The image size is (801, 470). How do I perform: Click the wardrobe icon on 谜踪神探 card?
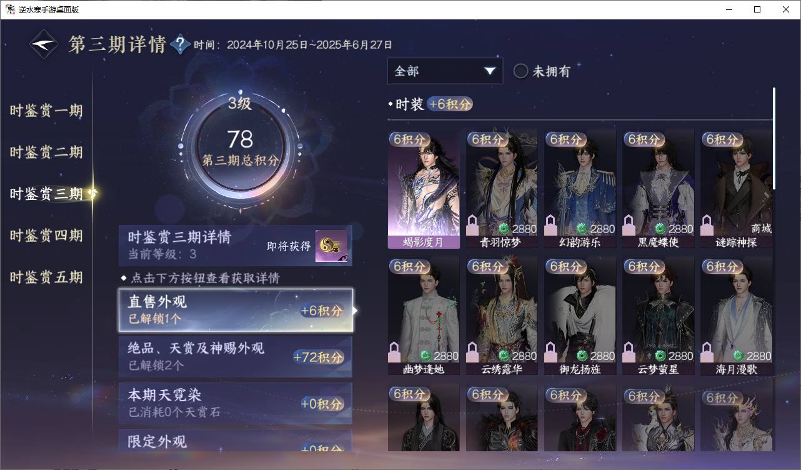(x=707, y=224)
